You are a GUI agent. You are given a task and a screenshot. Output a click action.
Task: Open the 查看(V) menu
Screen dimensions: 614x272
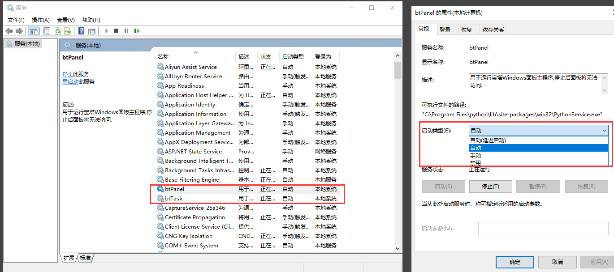pyautogui.click(x=66, y=20)
